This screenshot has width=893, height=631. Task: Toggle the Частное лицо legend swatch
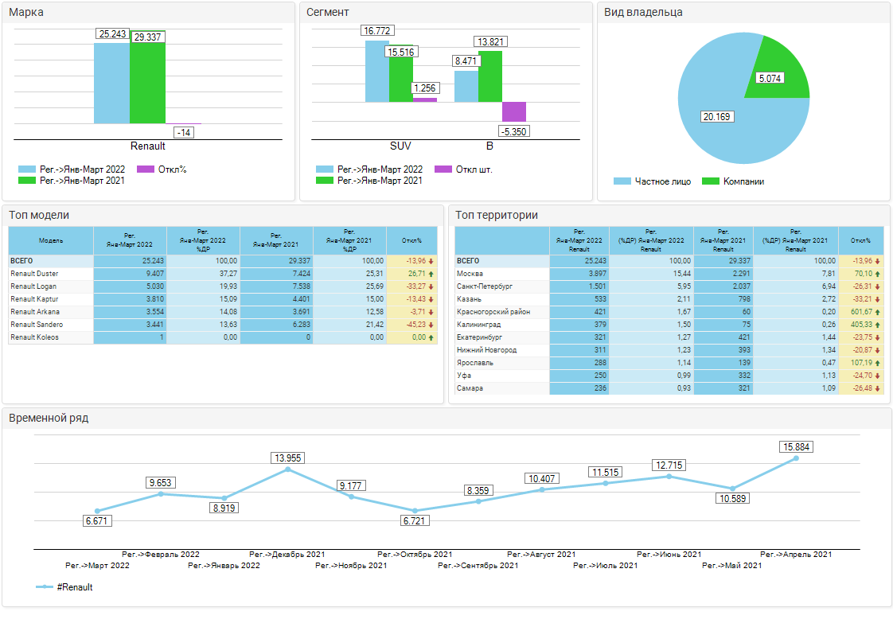pos(622,181)
